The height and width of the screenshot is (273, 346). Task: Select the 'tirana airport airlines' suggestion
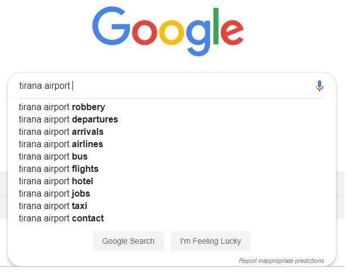(61, 144)
